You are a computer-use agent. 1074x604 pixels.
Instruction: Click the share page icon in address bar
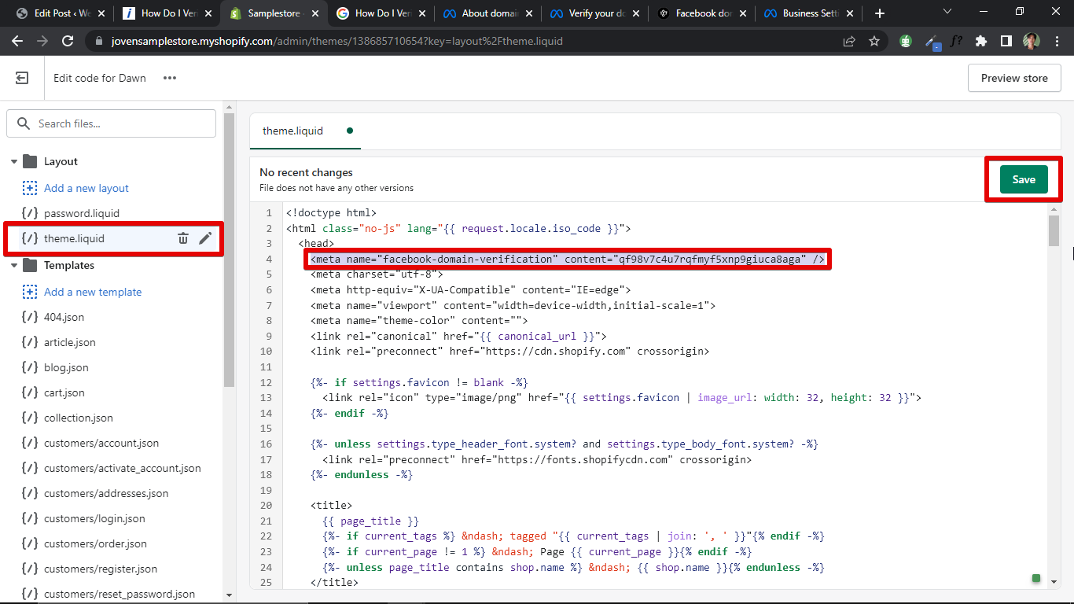(x=849, y=41)
